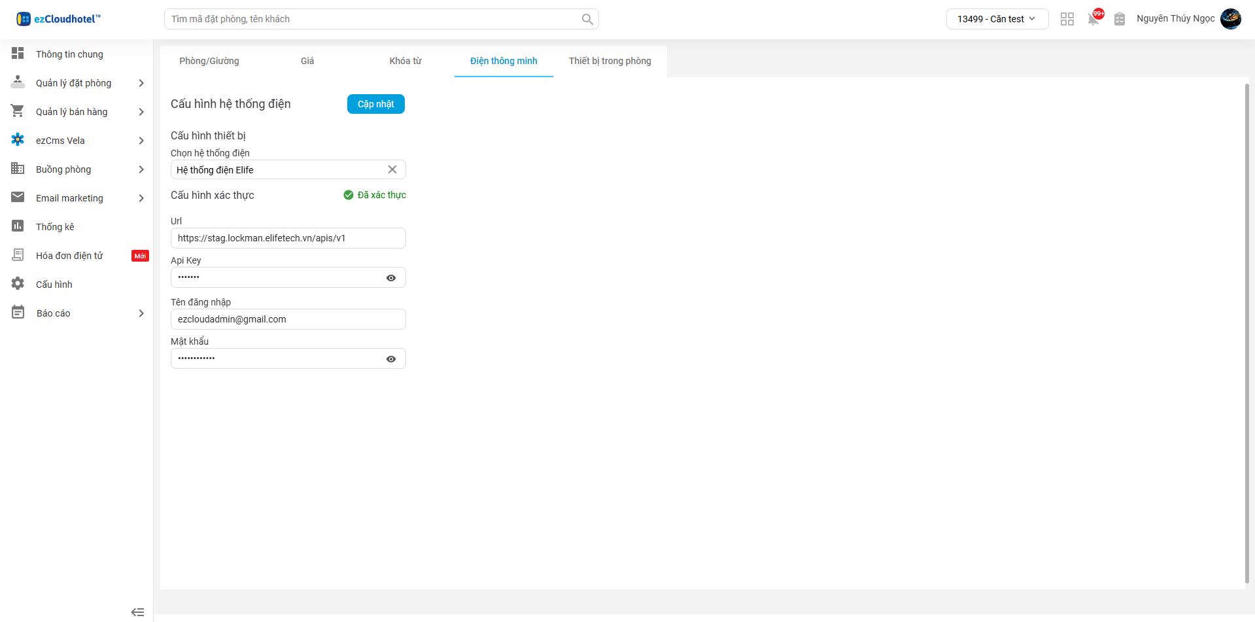Viewport: 1255px width, 622px height.
Task: Open the 13499 - Căn test dropdown
Action: point(997,19)
